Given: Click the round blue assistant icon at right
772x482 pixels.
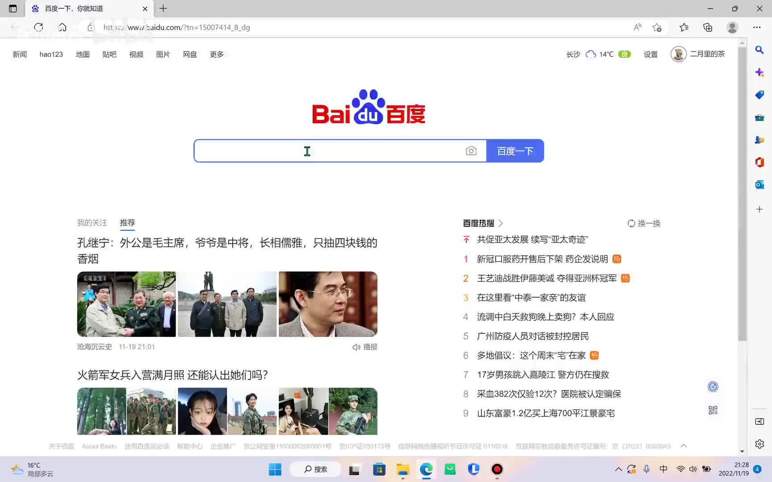Looking at the screenshot, I should click(x=713, y=386).
